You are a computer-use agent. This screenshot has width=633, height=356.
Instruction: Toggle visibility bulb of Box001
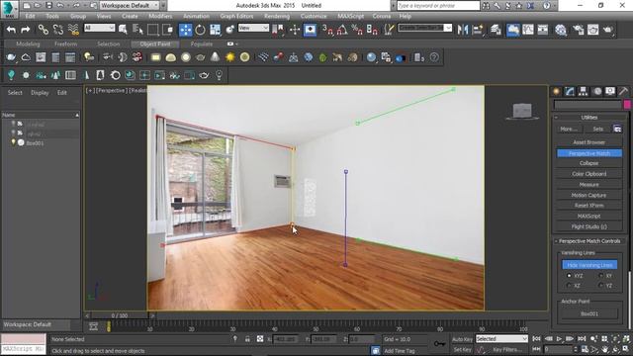[13, 142]
